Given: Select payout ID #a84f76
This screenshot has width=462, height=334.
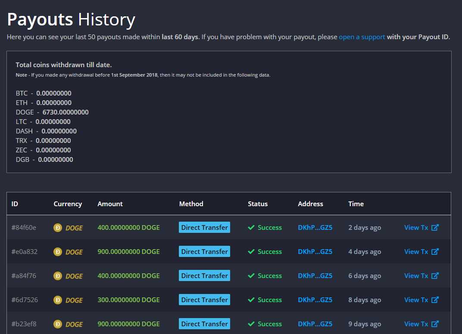Looking at the screenshot, I should (24, 276).
